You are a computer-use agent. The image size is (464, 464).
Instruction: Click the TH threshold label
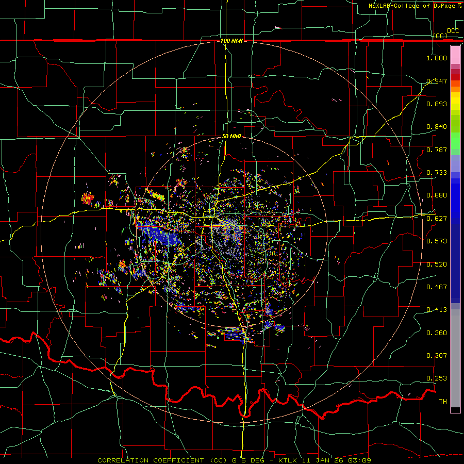pos(443,402)
